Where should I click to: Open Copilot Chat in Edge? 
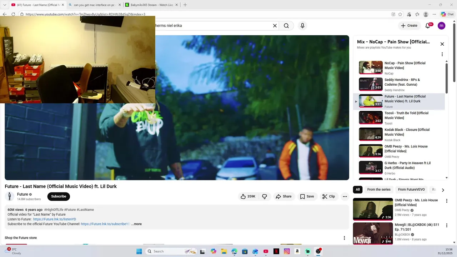[447, 14]
